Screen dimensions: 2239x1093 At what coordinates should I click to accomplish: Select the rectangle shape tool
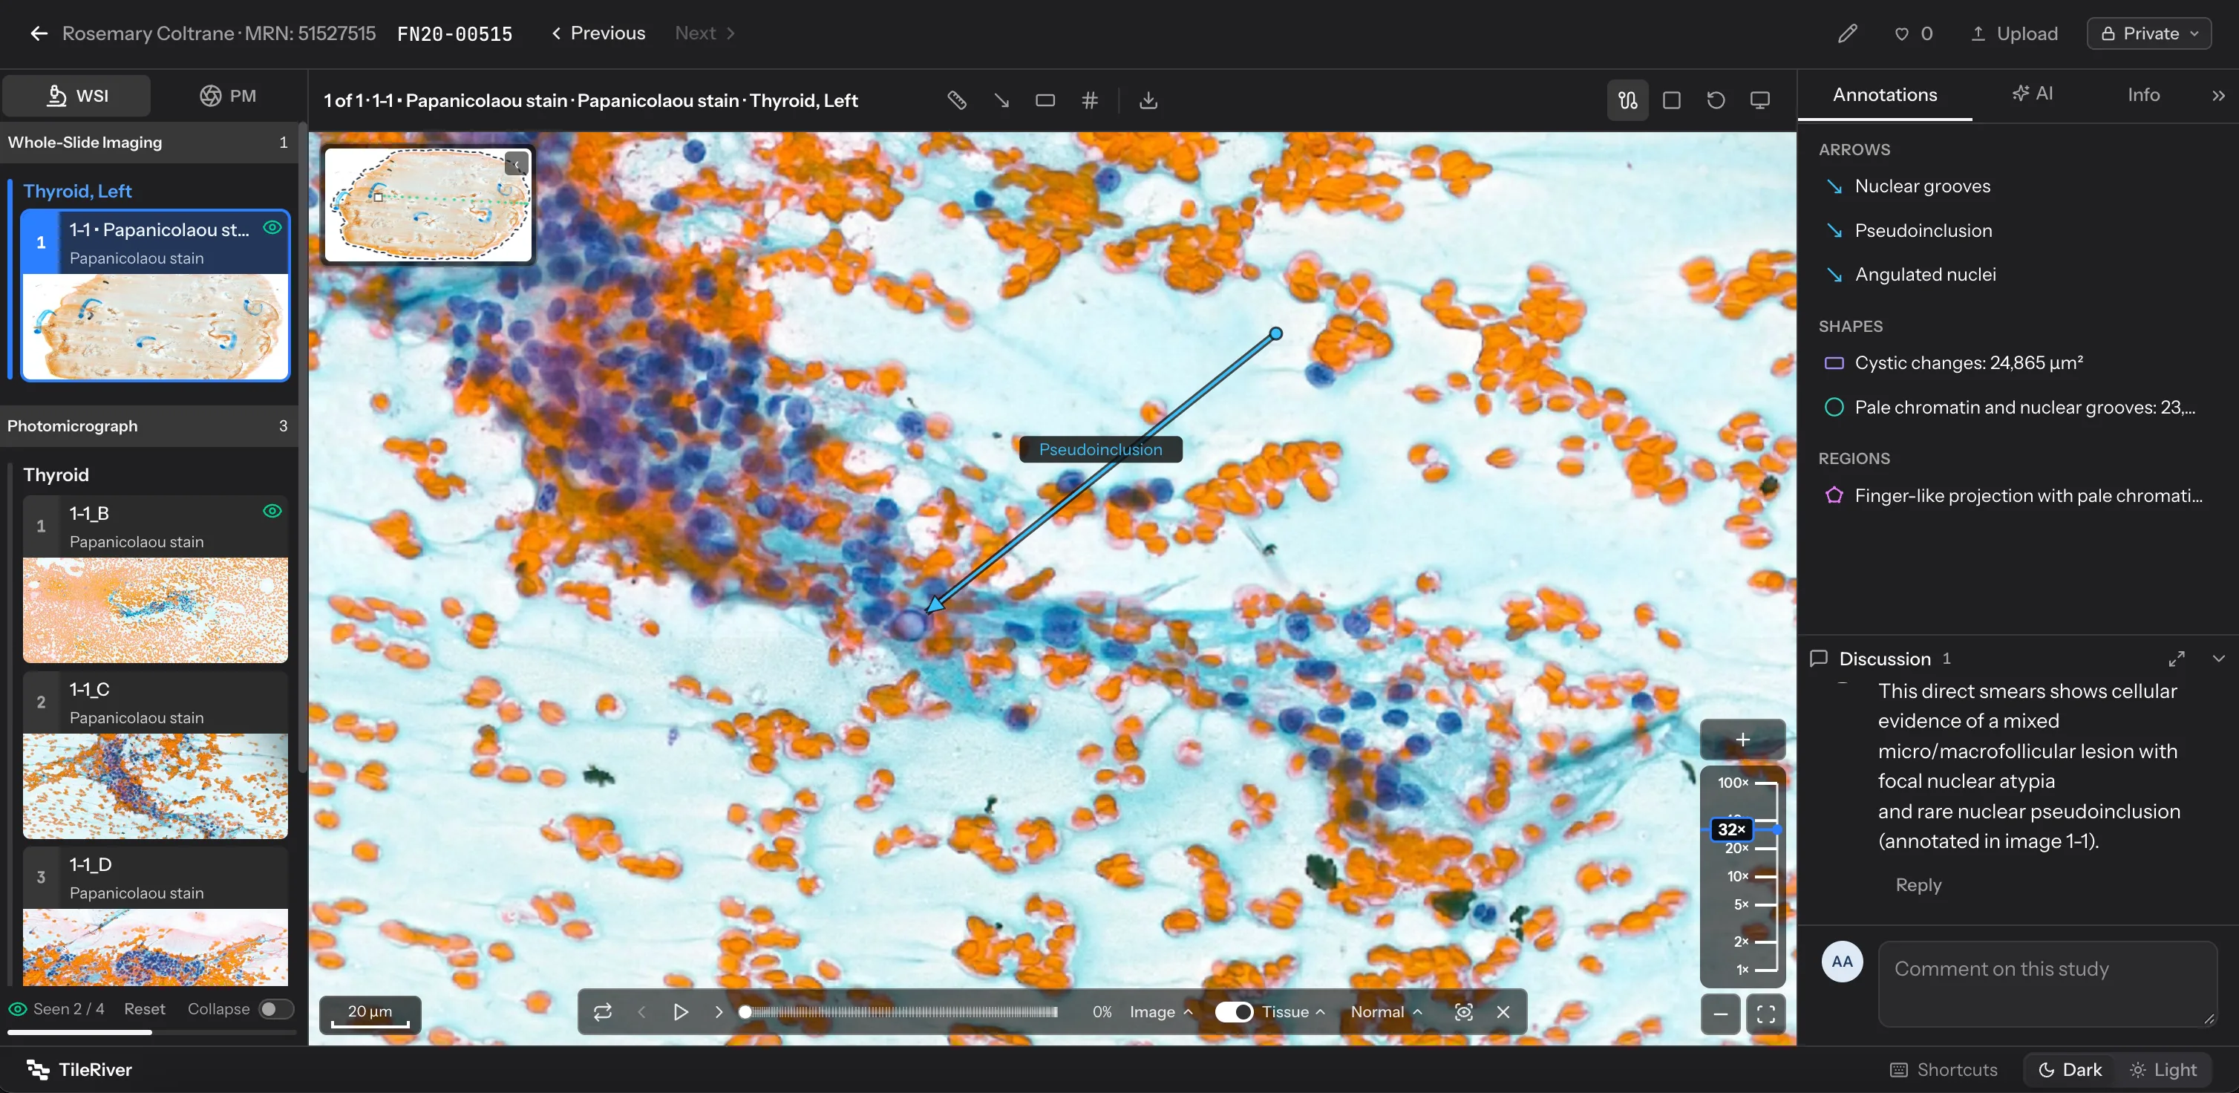coord(1045,100)
